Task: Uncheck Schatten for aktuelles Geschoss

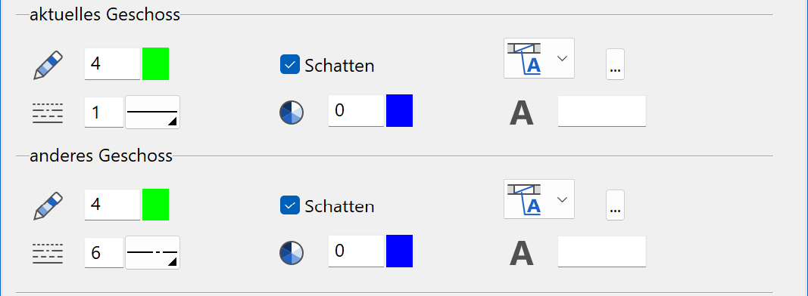Action: point(289,65)
